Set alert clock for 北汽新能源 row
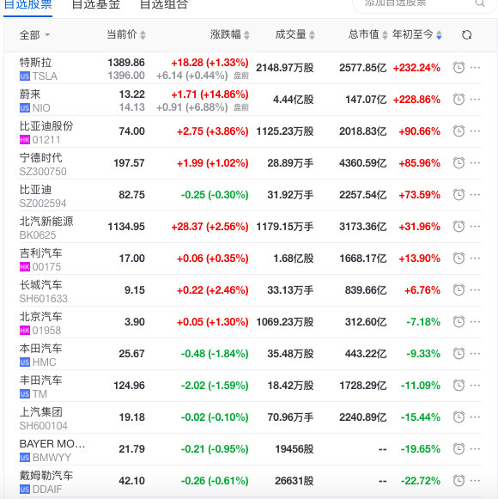 459,227
